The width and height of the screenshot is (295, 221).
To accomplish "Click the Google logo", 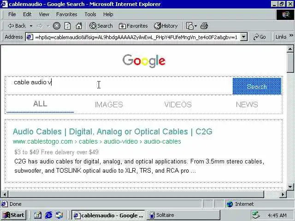I will tap(144, 61).
